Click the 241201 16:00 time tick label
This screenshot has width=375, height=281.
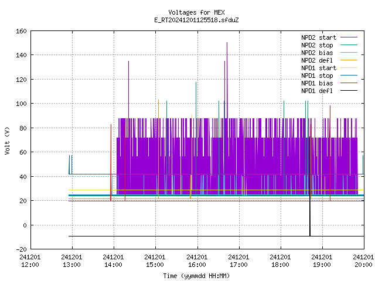tap(197, 261)
